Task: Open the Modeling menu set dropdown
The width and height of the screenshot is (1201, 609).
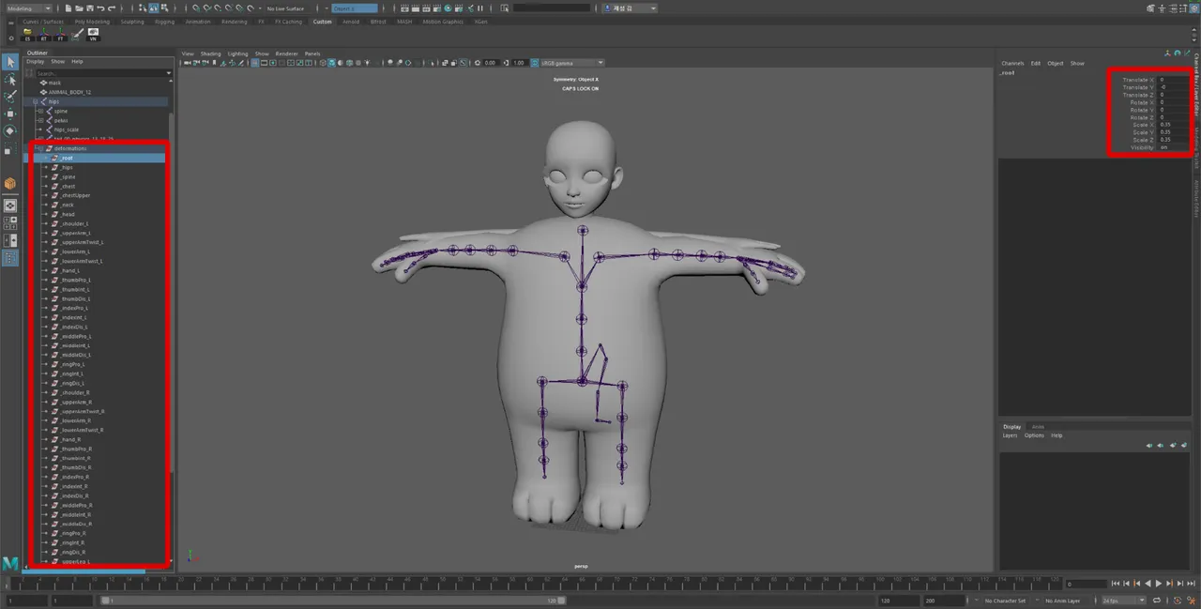Action: tap(23, 8)
